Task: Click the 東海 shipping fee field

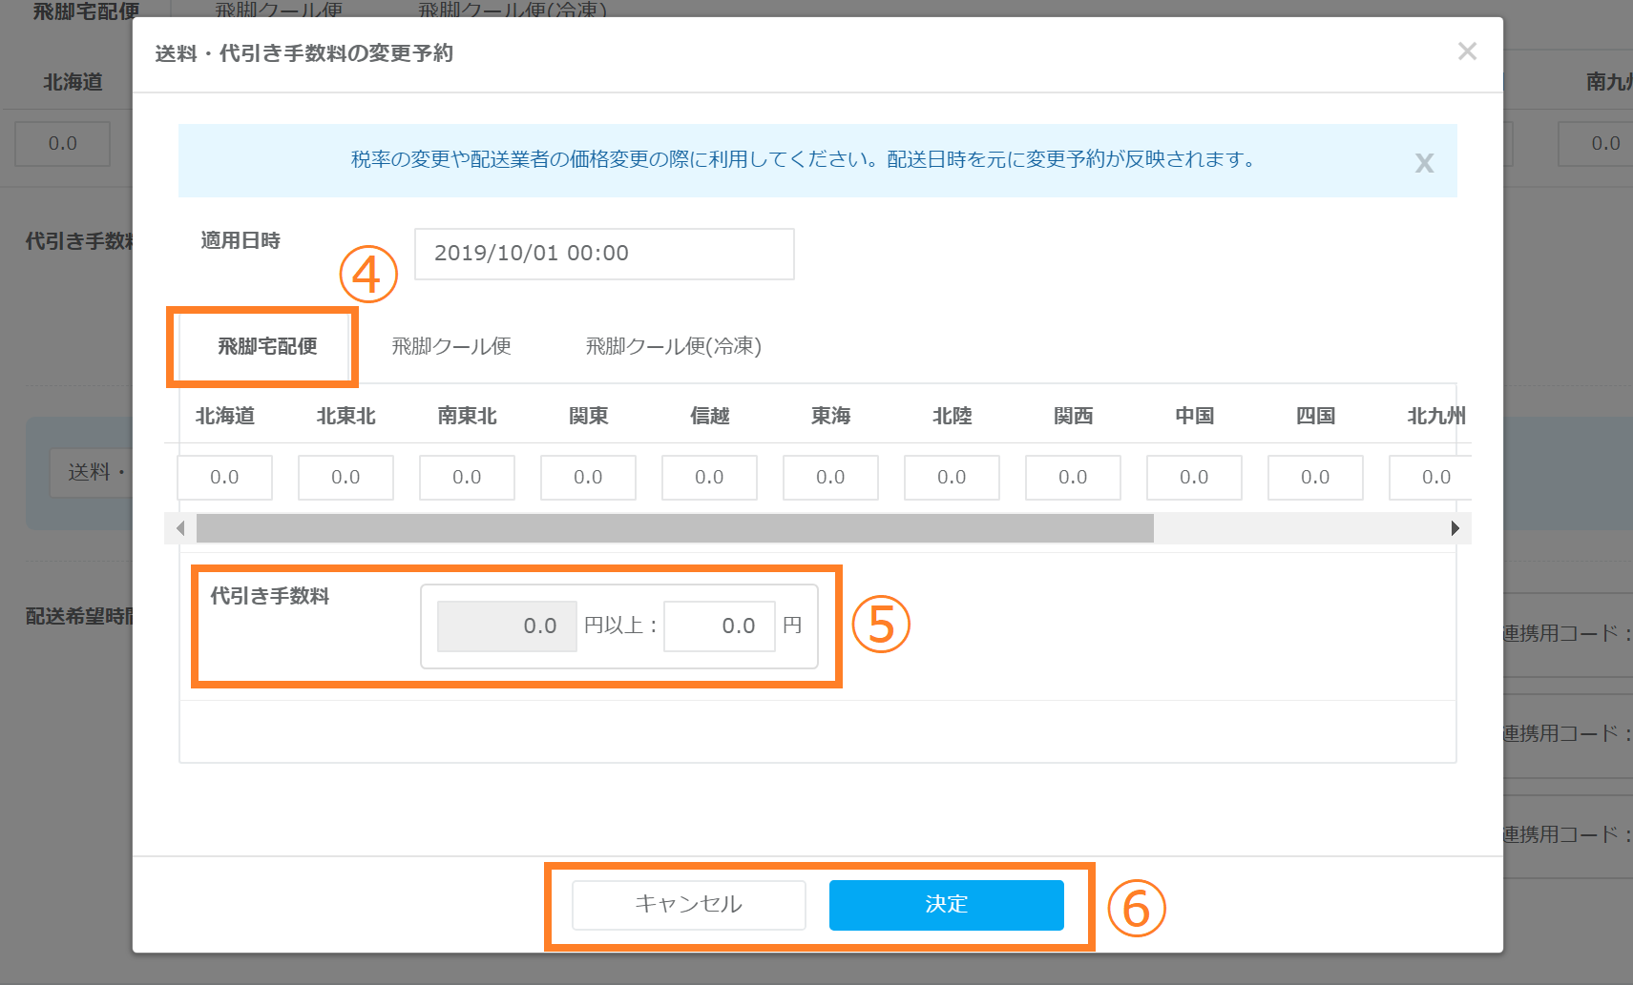Action: pyautogui.click(x=830, y=477)
